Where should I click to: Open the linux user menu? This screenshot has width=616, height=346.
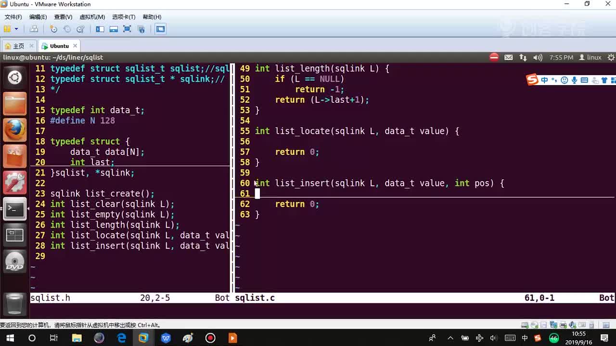(590, 57)
